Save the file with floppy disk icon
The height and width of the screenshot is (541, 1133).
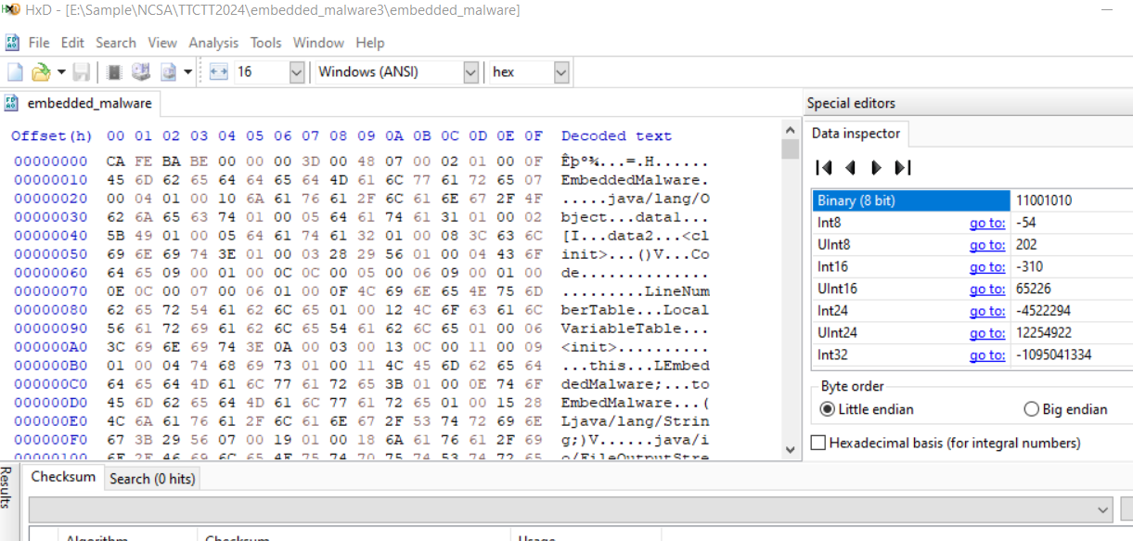(x=82, y=71)
